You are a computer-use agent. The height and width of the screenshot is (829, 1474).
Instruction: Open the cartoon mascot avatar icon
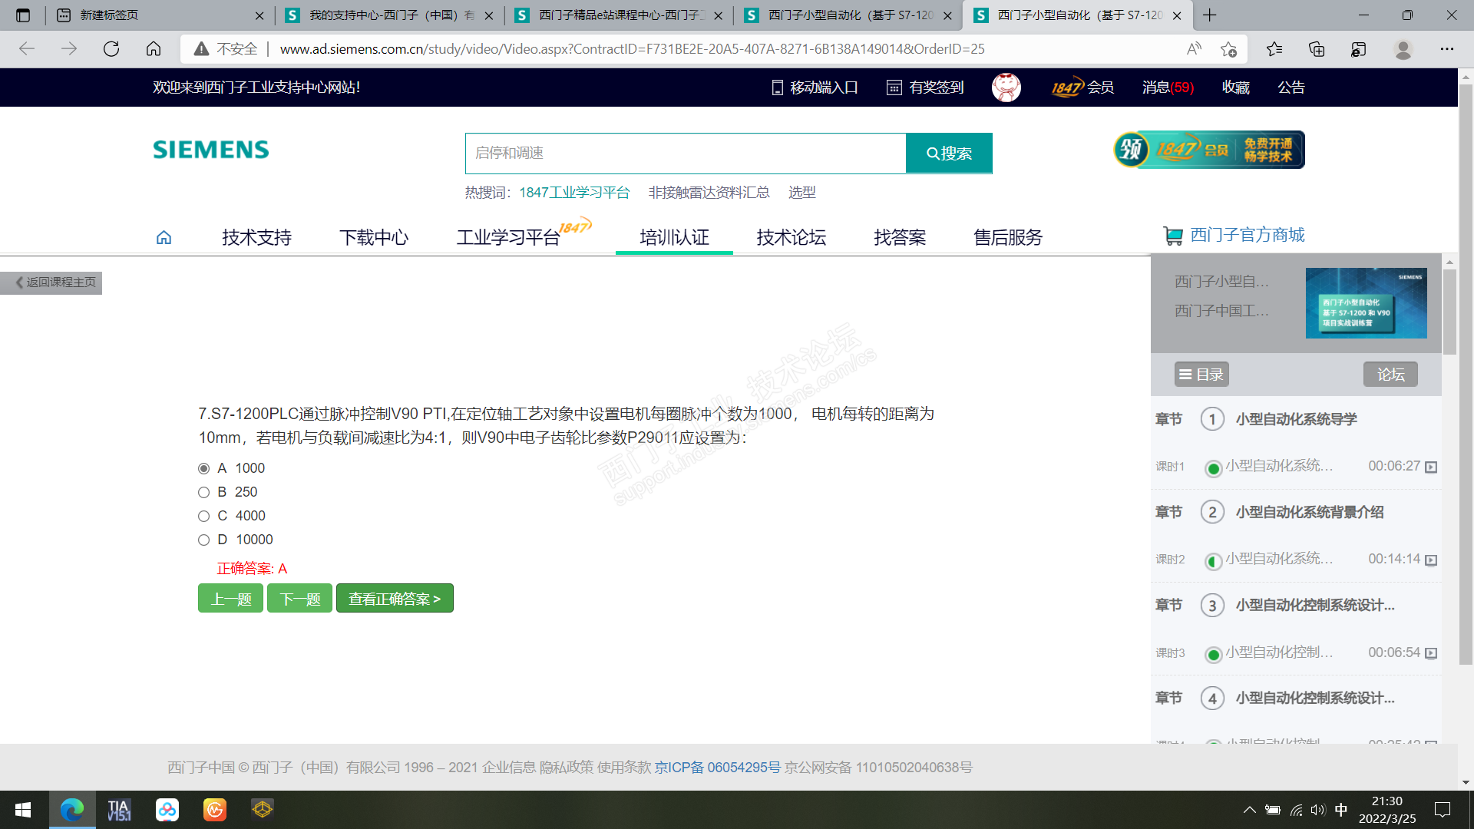[1006, 88]
